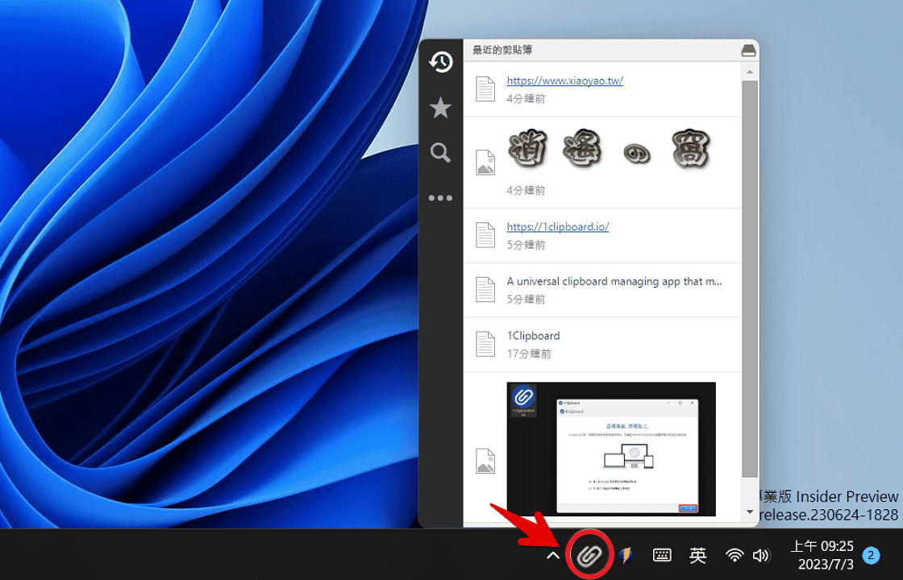Show starred clips with the star icon
The height and width of the screenshot is (580, 903).
pos(440,108)
